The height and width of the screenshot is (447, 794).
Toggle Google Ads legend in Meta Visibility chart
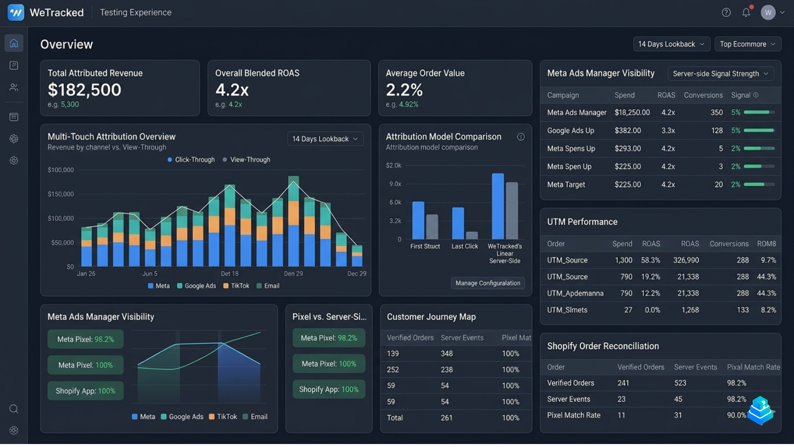pos(182,417)
